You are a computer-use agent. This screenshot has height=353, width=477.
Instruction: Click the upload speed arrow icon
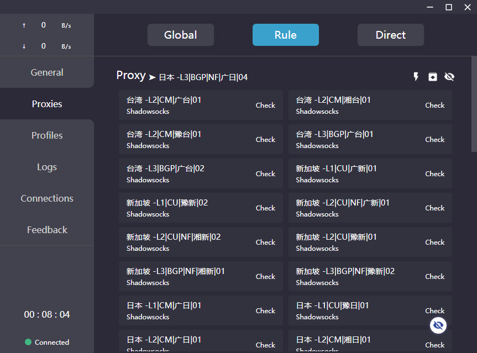pos(24,25)
